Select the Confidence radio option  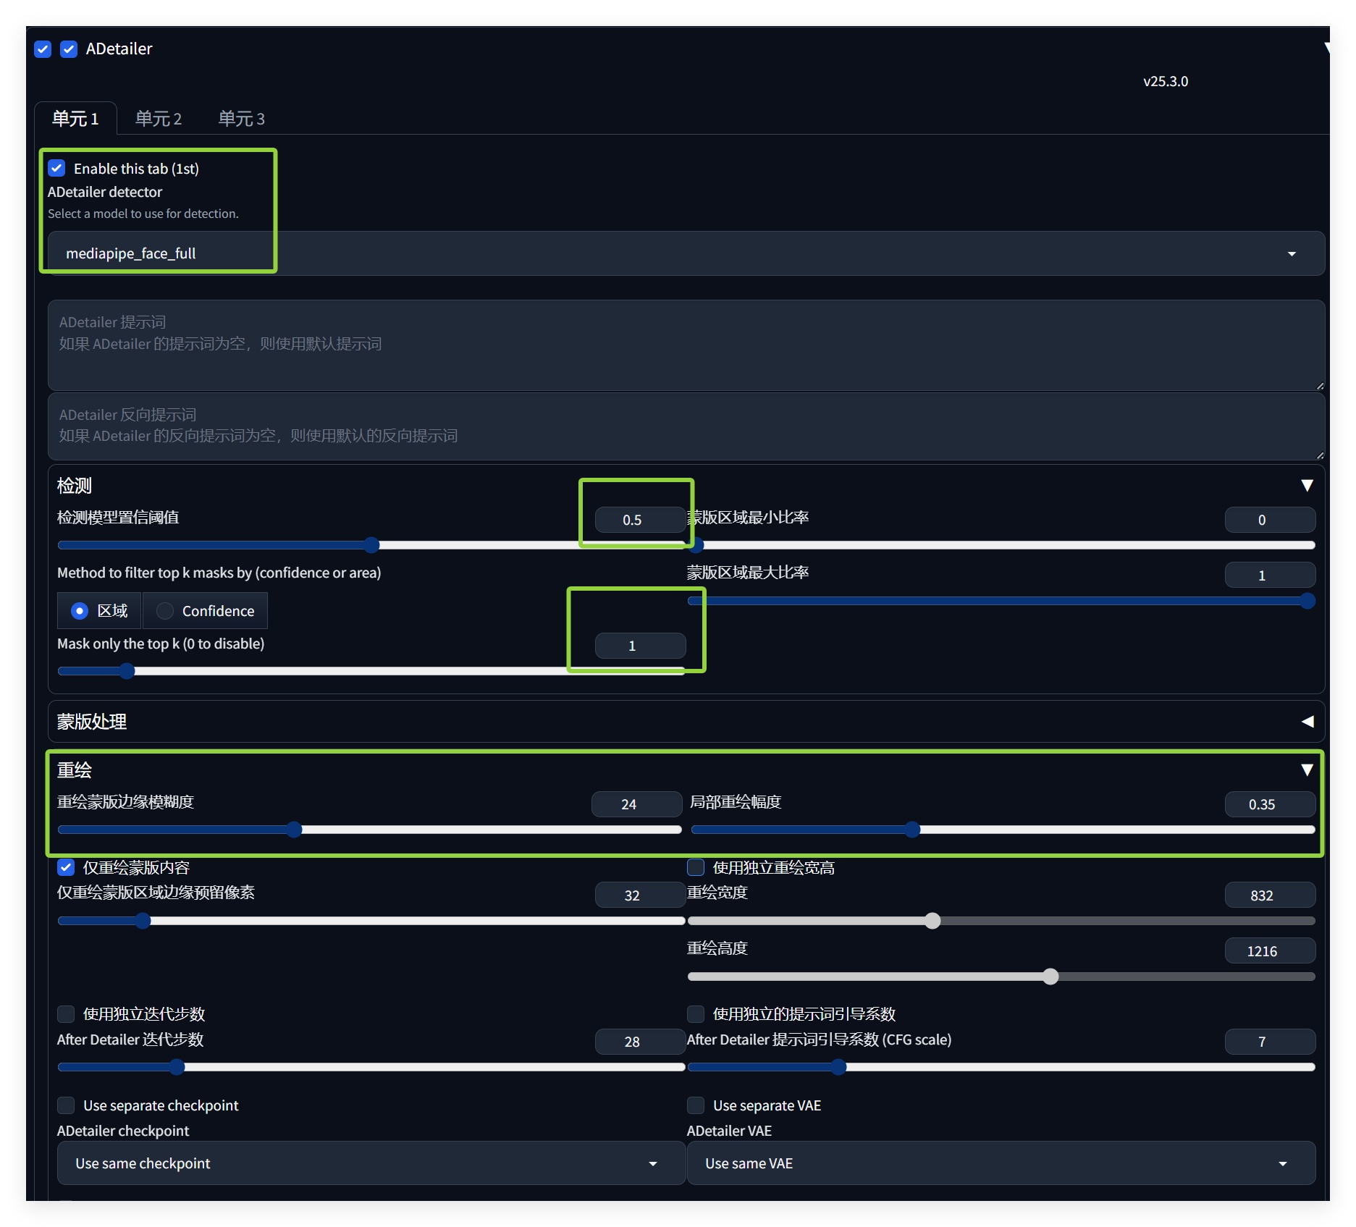(x=166, y=611)
